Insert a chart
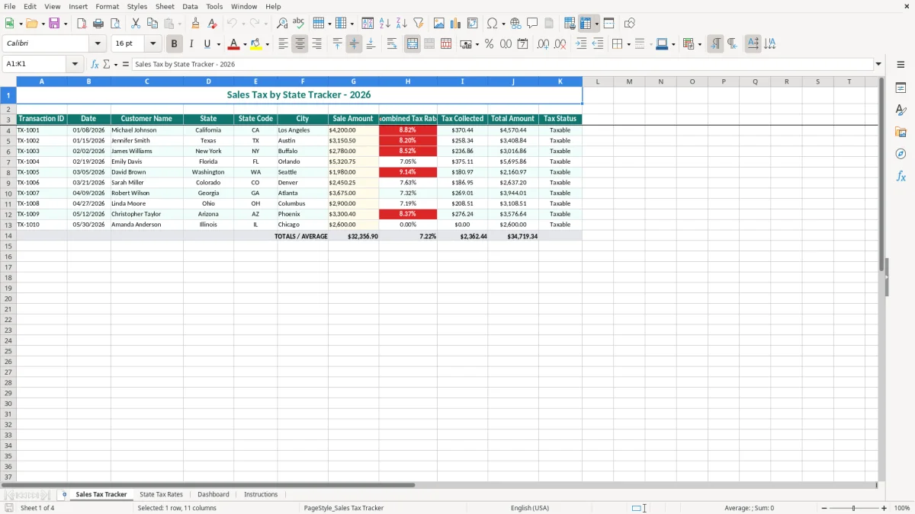Image resolution: width=915 pixels, height=514 pixels. click(x=456, y=24)
